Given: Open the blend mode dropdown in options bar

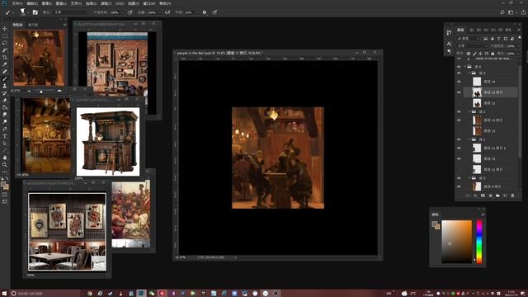Looking at the screenshot, I should 72,12.
